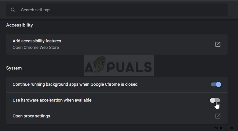Viewport: 238px width, 131px height.
Task: Disable continue running background apps toggle
Action: (216, 84)
